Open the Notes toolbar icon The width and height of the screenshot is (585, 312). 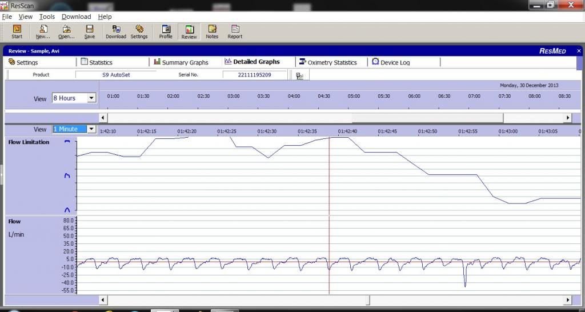click(x=212, y=32)
